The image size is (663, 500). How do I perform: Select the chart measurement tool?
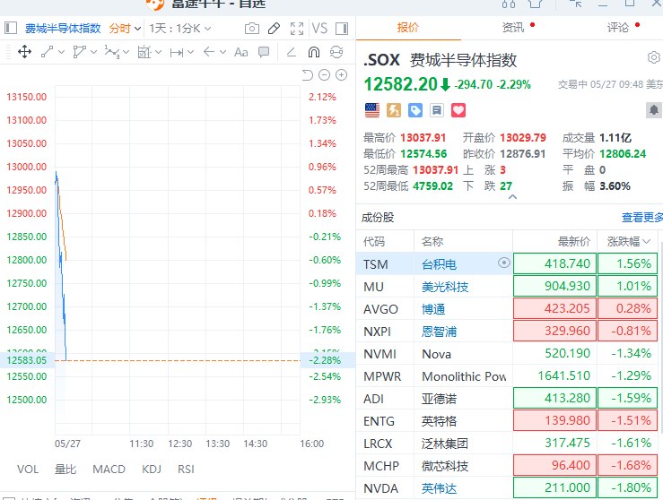[x=144, y=52]
